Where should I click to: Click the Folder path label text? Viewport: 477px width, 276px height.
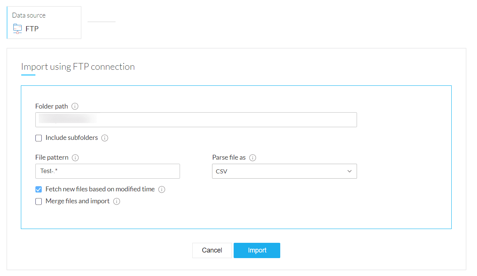(51, 106)
